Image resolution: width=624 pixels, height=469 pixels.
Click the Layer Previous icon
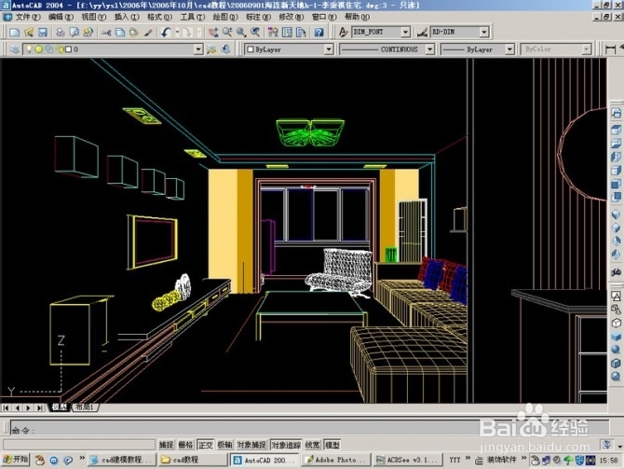pos(226,49)
